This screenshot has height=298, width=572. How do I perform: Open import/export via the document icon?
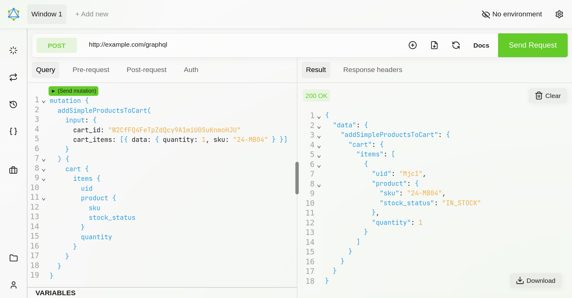(434, 45)
